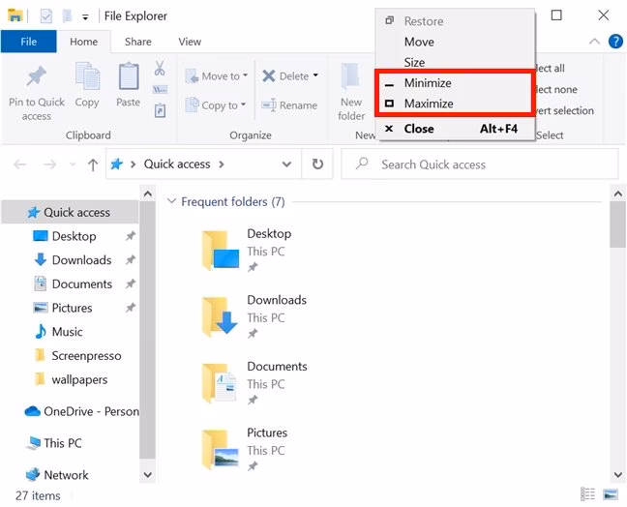
Task: Open the blue Help question mark icon
Action: pyautogui.click(x=615, y=42)
